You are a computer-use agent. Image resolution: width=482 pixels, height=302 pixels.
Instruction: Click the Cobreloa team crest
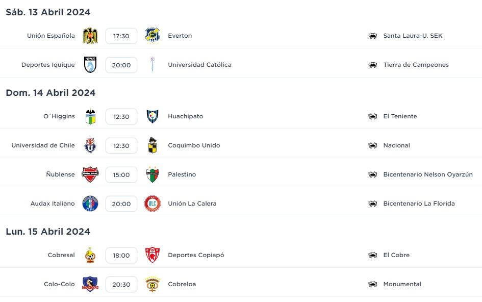coord(153,284)
